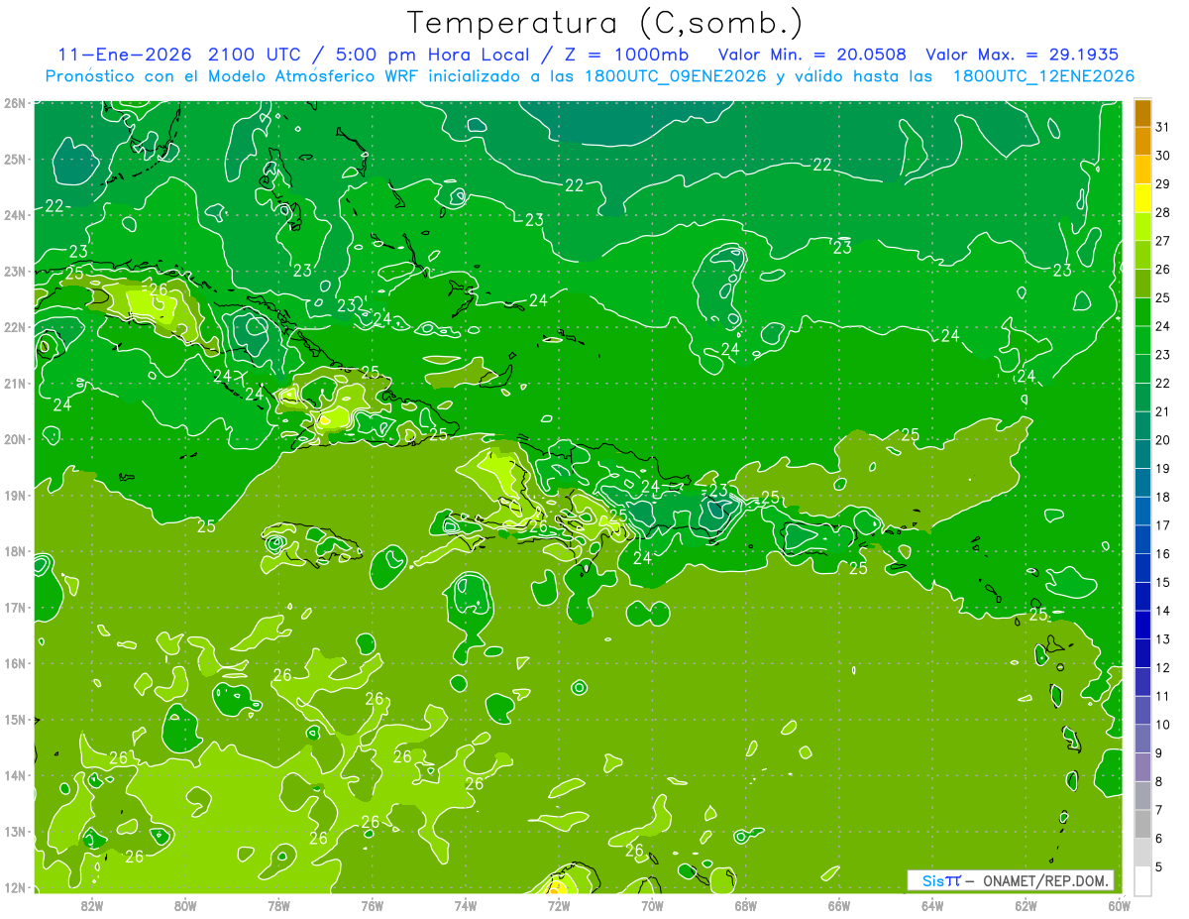Viewport: 1189px width, 919px height.
Task: Click the latitude axis label '18N'
Action: 15,551
